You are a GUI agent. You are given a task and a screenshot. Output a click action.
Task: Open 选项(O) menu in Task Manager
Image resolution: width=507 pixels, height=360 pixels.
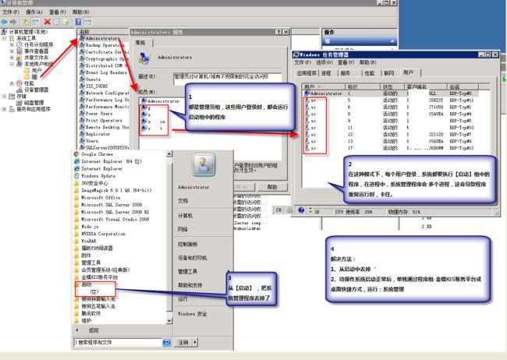click(x=324, y=62)
